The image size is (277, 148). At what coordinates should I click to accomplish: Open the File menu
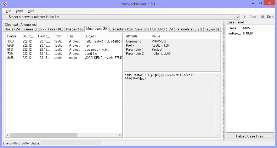coord(8,11)
